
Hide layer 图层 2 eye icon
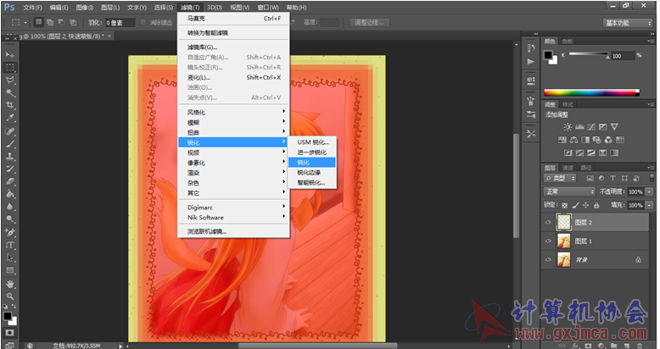(x=548, y=223)
